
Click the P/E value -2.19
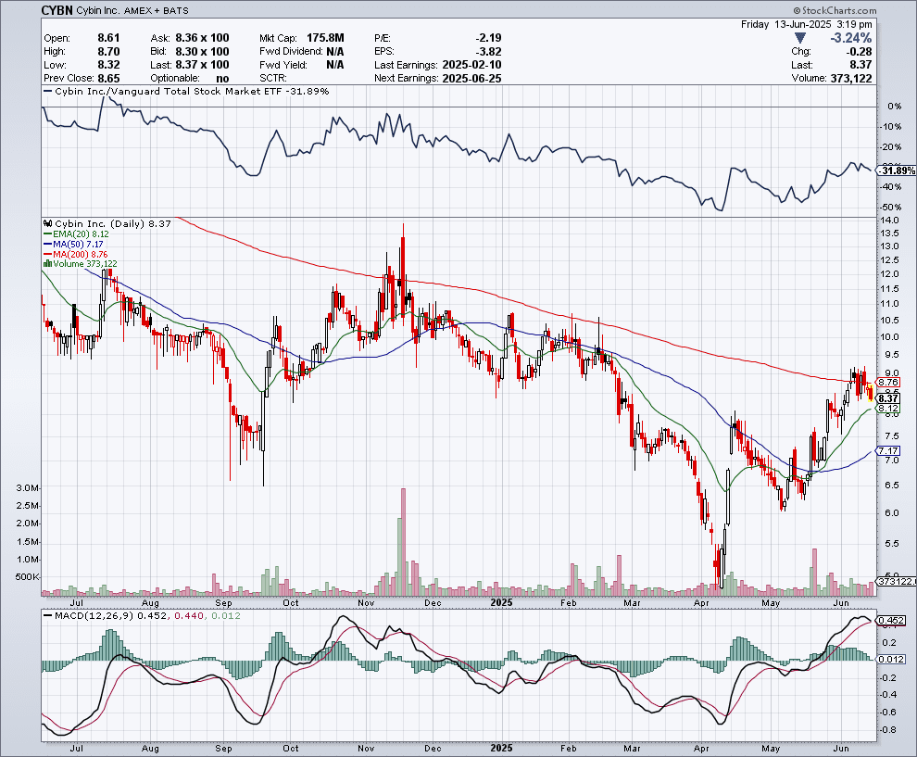point(488,38)
